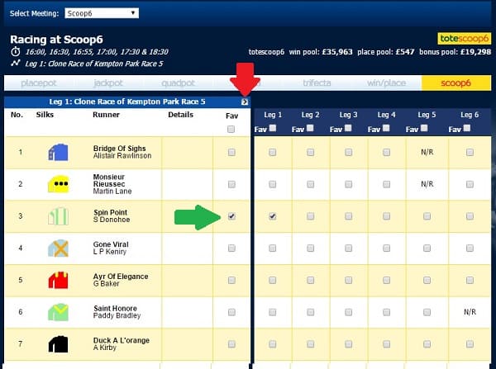
Task: Tick Leg 4 checkbox for runner 6
Action: pyautogui.click(x=386, y=312)
